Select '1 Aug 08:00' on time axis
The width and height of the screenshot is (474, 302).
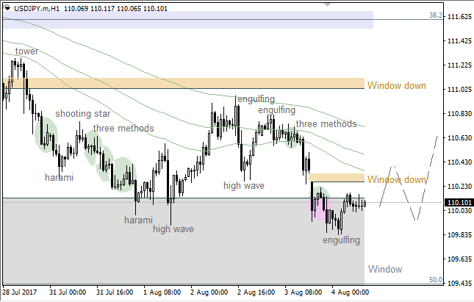click(x=161, y=292)
